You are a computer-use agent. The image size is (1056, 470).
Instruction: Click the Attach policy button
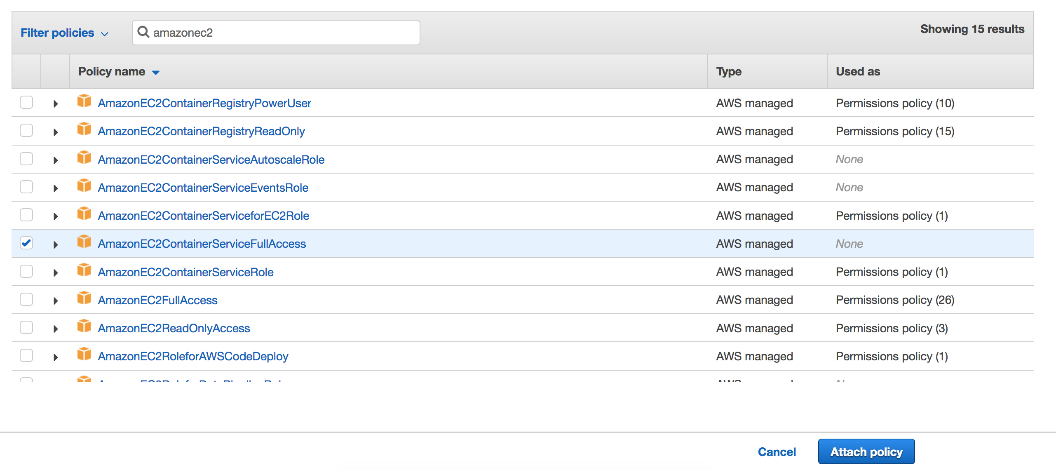866,451
